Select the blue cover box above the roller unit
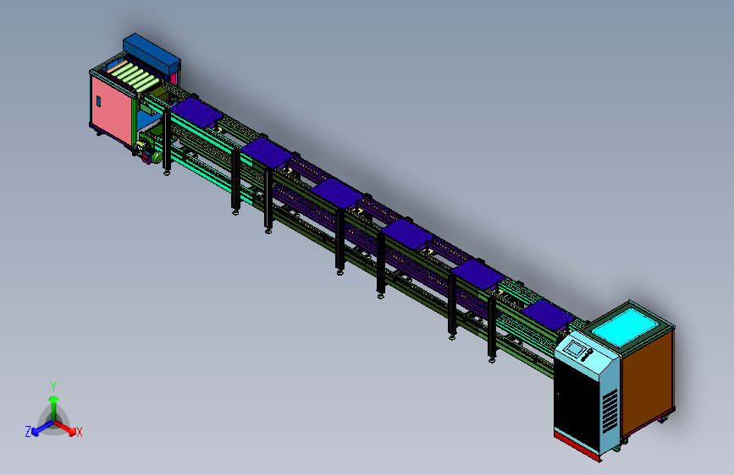Image resolution: width=734 pixels, height=475 pixels. 152,53
